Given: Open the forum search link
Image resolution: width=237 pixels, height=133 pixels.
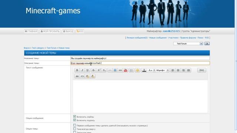Looking at the screenshot, I should pos(200,38).
